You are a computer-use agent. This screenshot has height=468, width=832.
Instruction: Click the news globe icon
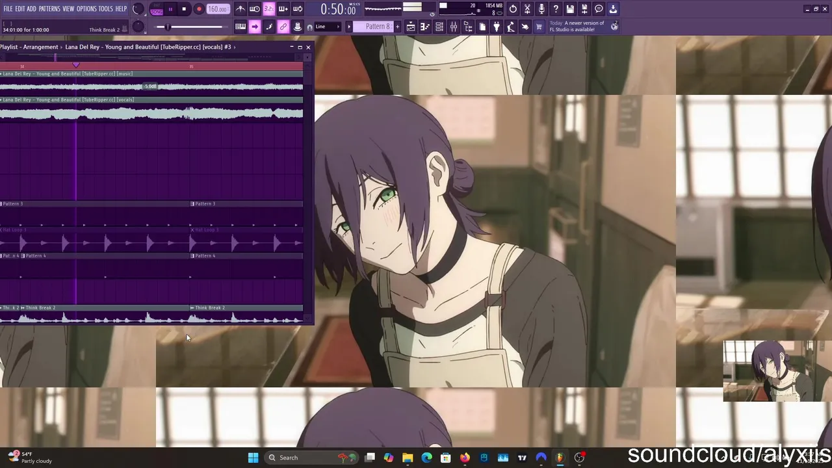pos(614,27)
